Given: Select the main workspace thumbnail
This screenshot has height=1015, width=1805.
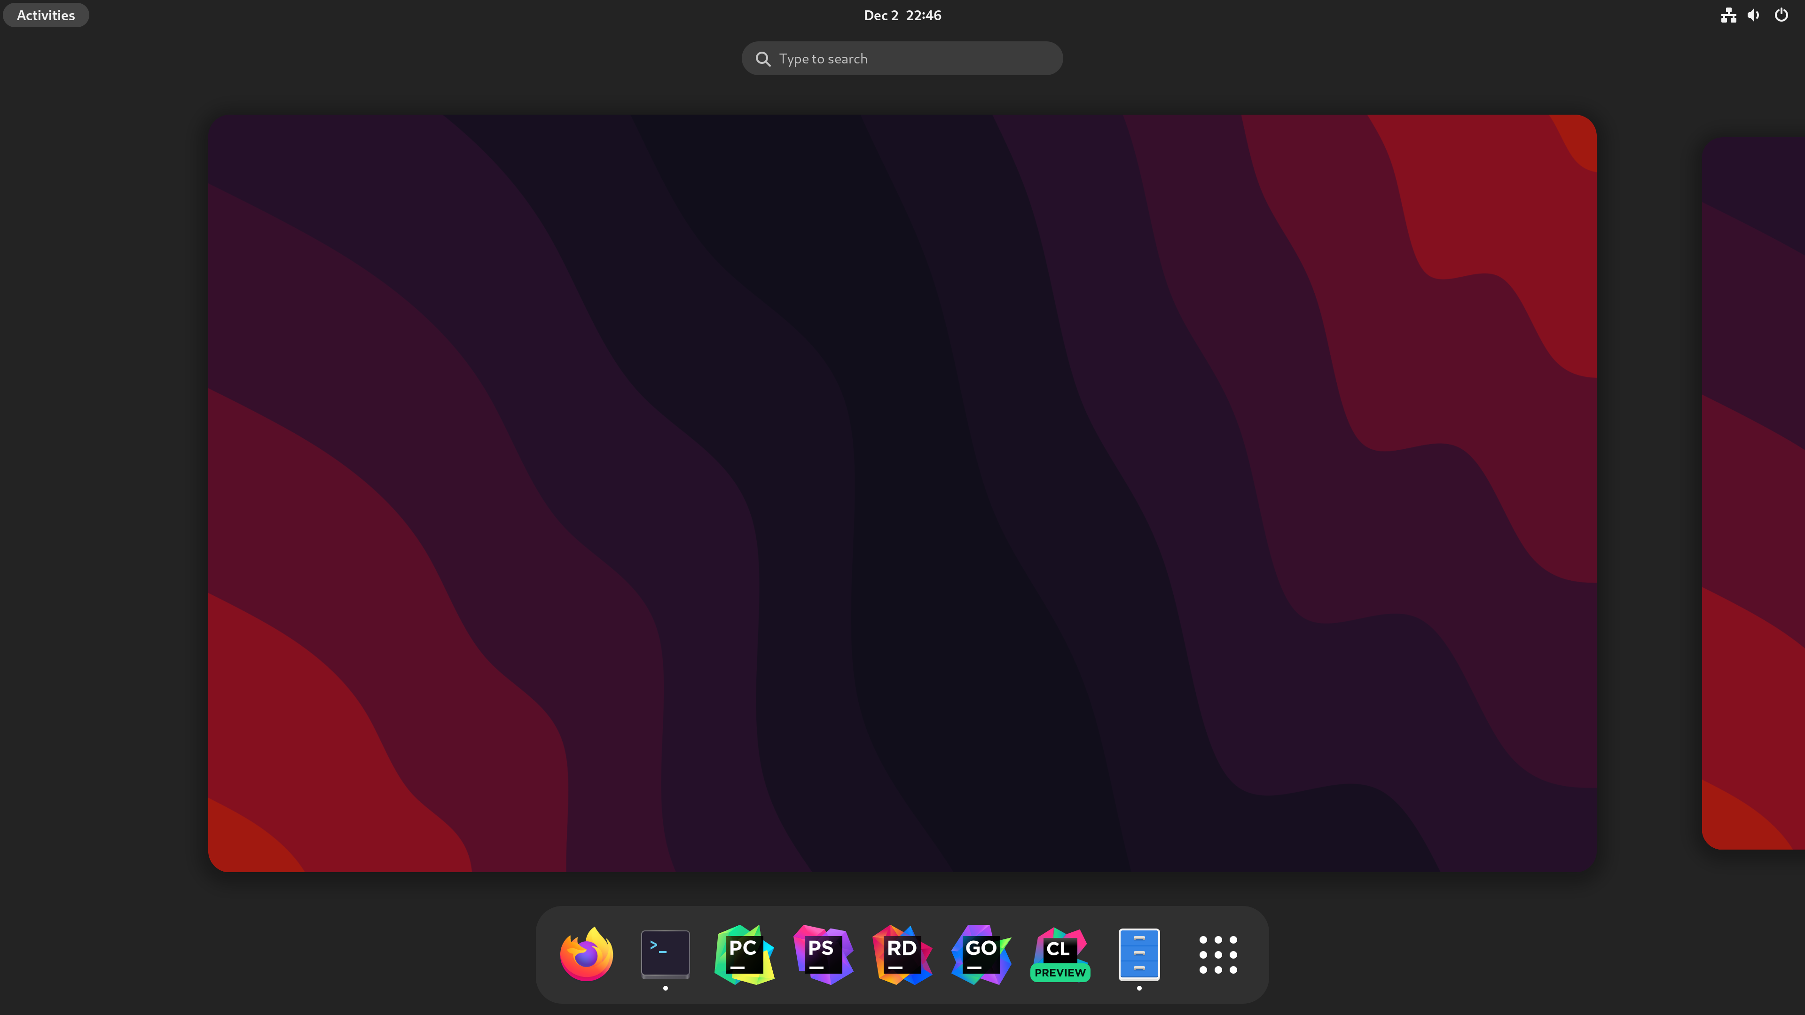Looking at the screenshot, I should [902, 493].
